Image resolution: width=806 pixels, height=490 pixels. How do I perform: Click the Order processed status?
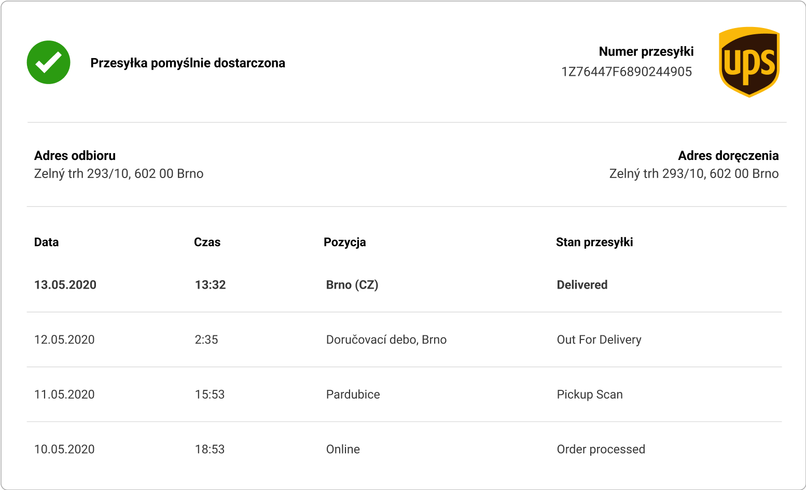(x=601, y=450)
